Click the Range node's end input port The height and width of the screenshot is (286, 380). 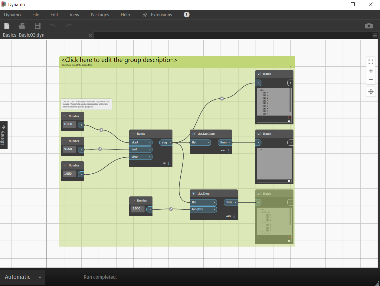(x=141, y=150)
